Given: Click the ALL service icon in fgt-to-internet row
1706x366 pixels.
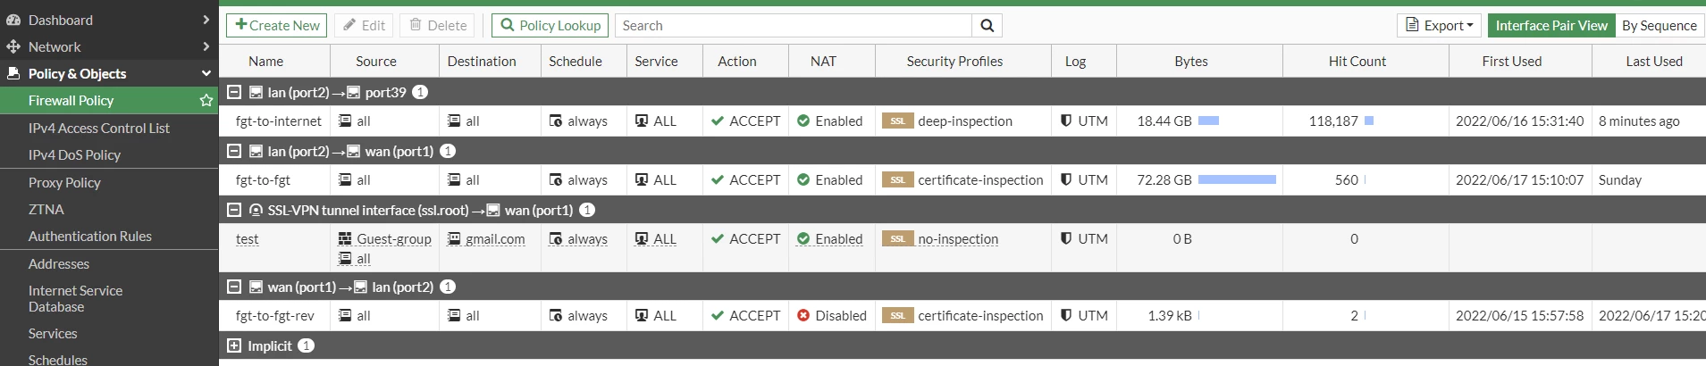Looking at the screenshot, I should tap(642, 121).
